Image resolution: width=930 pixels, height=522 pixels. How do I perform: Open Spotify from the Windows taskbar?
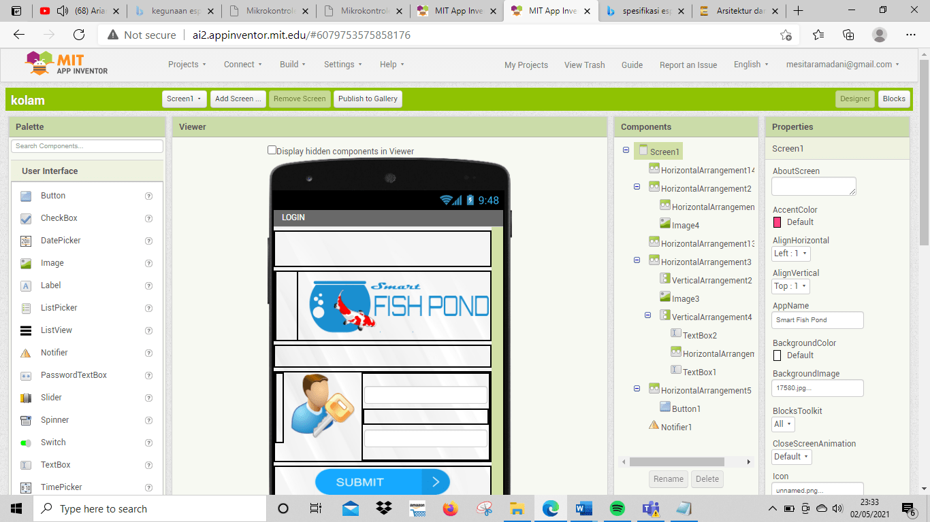(617, 508)
